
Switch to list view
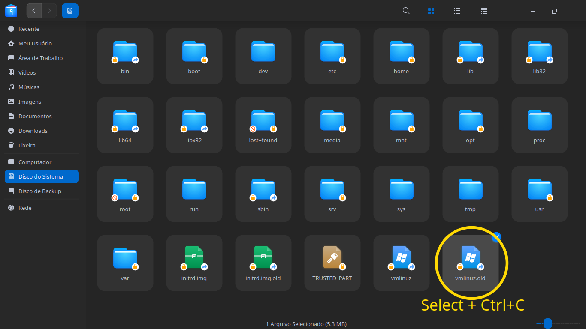[x=457, y=11]
